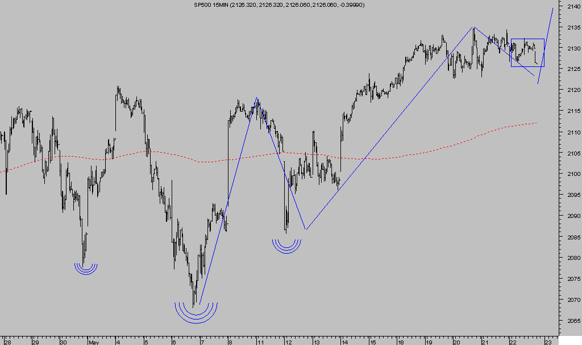
Task: Select date 23 on the time axis
Action: (x=548, y=342)
